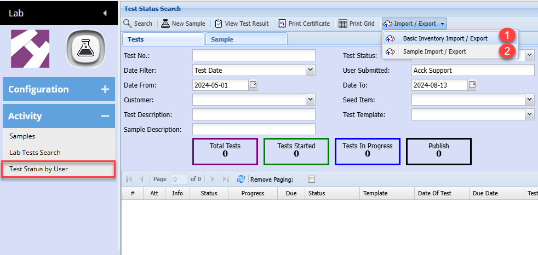Expand the Date Filter dropdown

(x=311, y=70)
